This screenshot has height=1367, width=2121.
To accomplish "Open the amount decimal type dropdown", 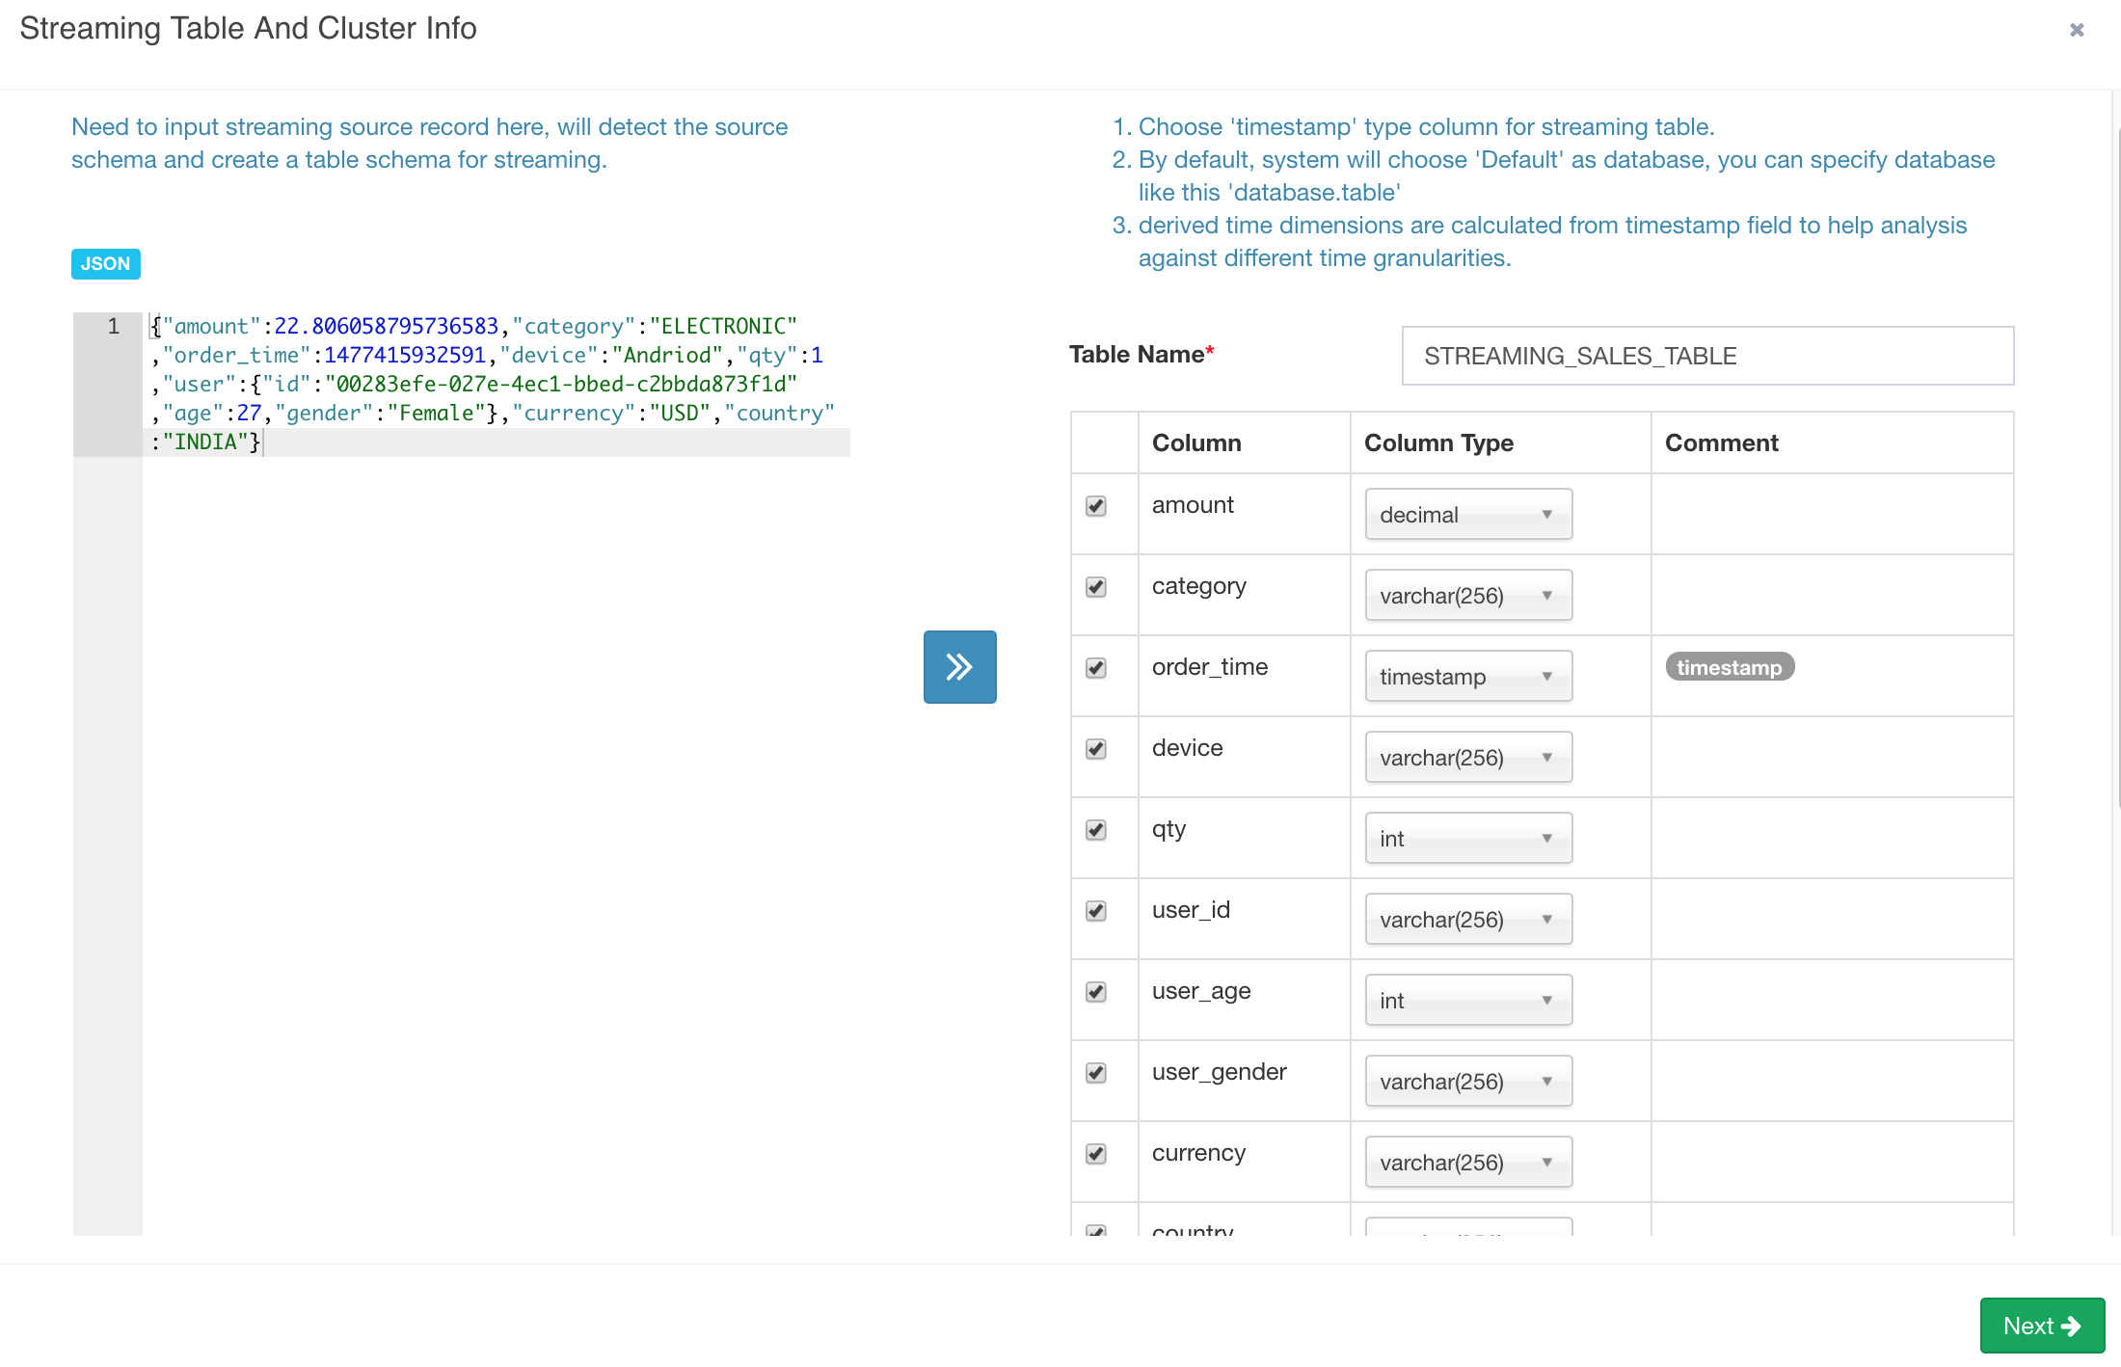I will (1467, 515).
